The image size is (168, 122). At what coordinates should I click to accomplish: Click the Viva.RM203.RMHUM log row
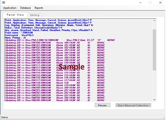click(55, 95)
